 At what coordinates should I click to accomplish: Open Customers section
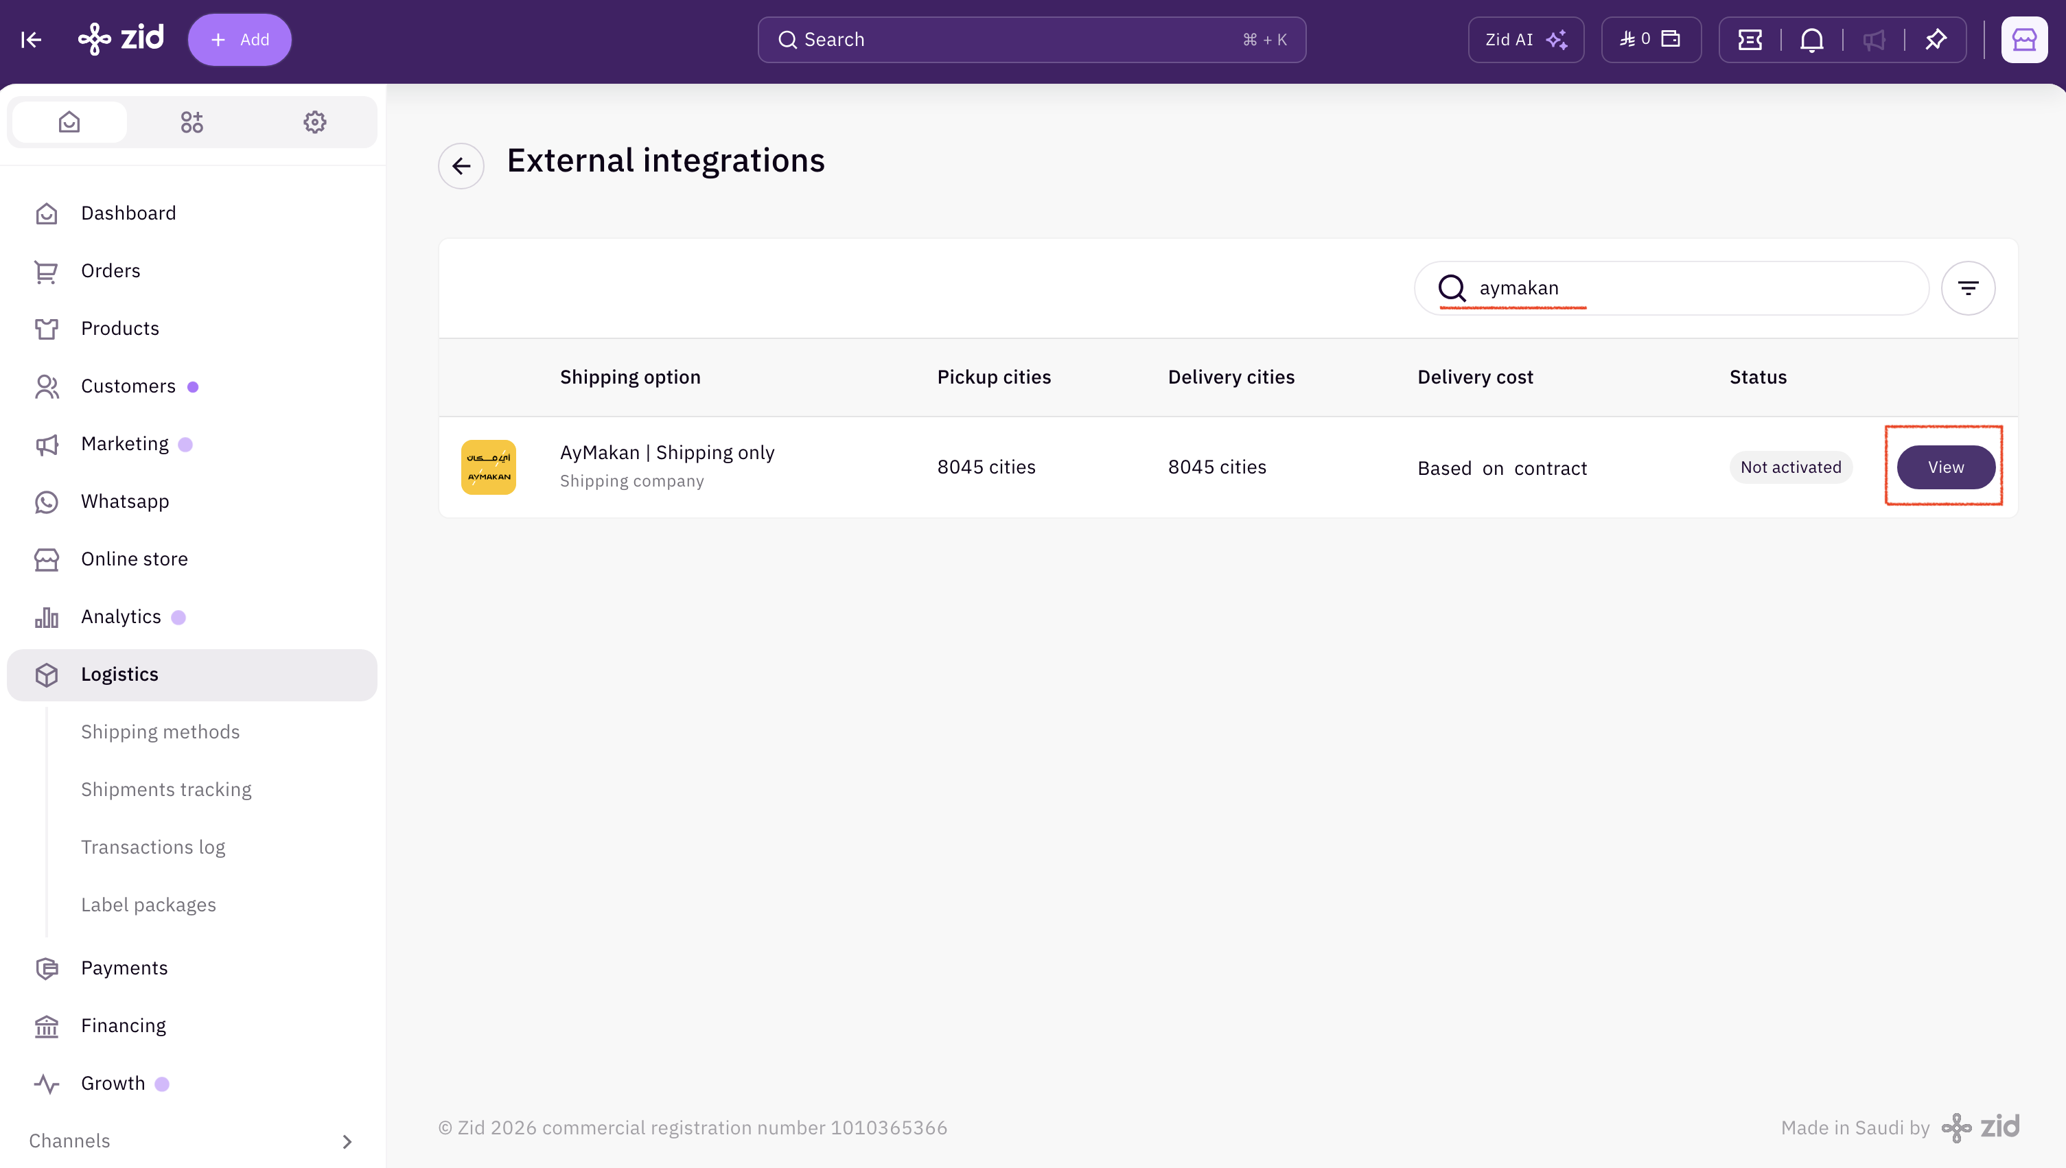coord(191,386)
